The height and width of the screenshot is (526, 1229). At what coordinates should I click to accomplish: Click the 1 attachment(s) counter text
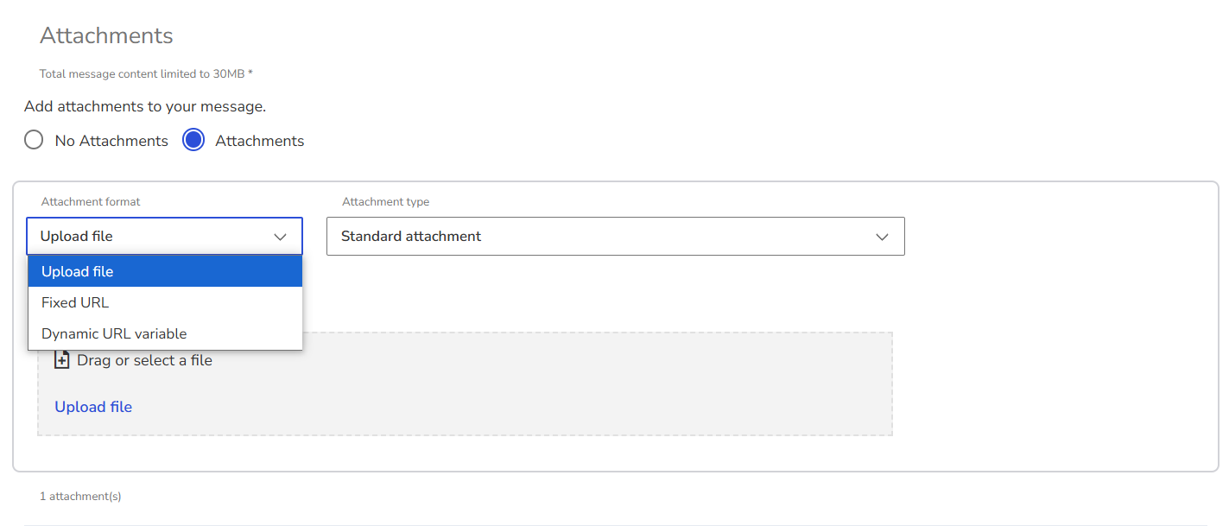pyautogui.click(x=80, y=497)
